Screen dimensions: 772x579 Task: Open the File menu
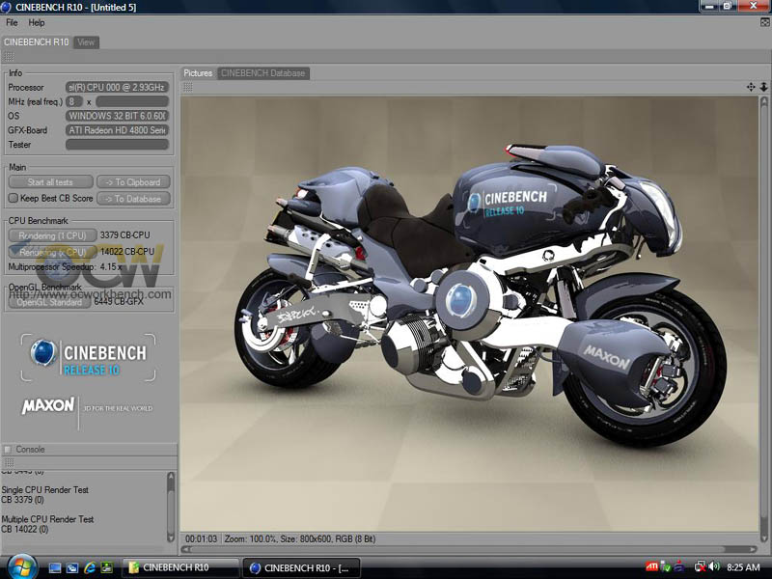pos(12,22)
